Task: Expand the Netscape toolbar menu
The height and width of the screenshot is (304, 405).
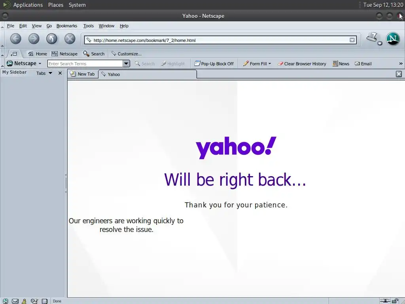Action: tap(24, 63)
